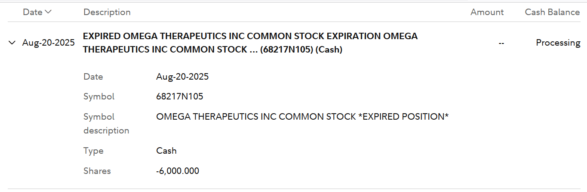This screenshot has height=192, width=587.
Task: Click the Date field label in details
Action: (x=93, y=77)
